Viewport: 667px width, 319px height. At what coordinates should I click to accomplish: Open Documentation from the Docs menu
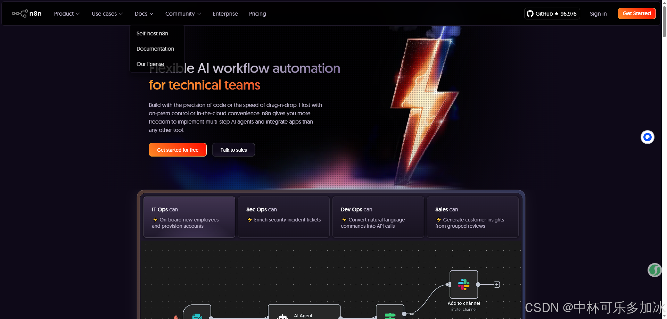coord(155,49)
